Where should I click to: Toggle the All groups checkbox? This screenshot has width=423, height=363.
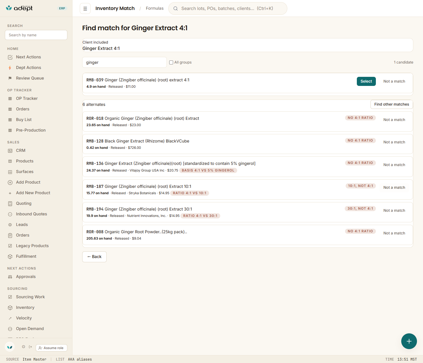pos(171,62)
